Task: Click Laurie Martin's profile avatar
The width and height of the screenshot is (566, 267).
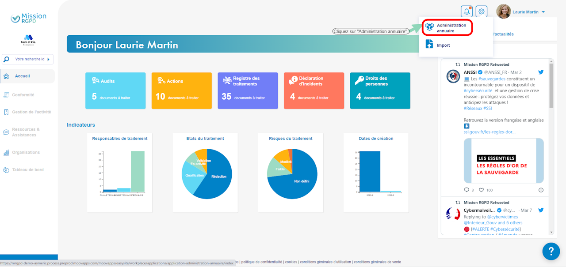Action: (504, 11)
